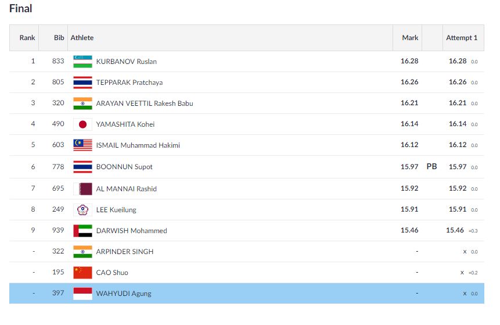Image resolution: width=500 pixels, height=325 pixels.
Task: Click the 15.46 value in Mark column
Action: (x=409, y=230)
